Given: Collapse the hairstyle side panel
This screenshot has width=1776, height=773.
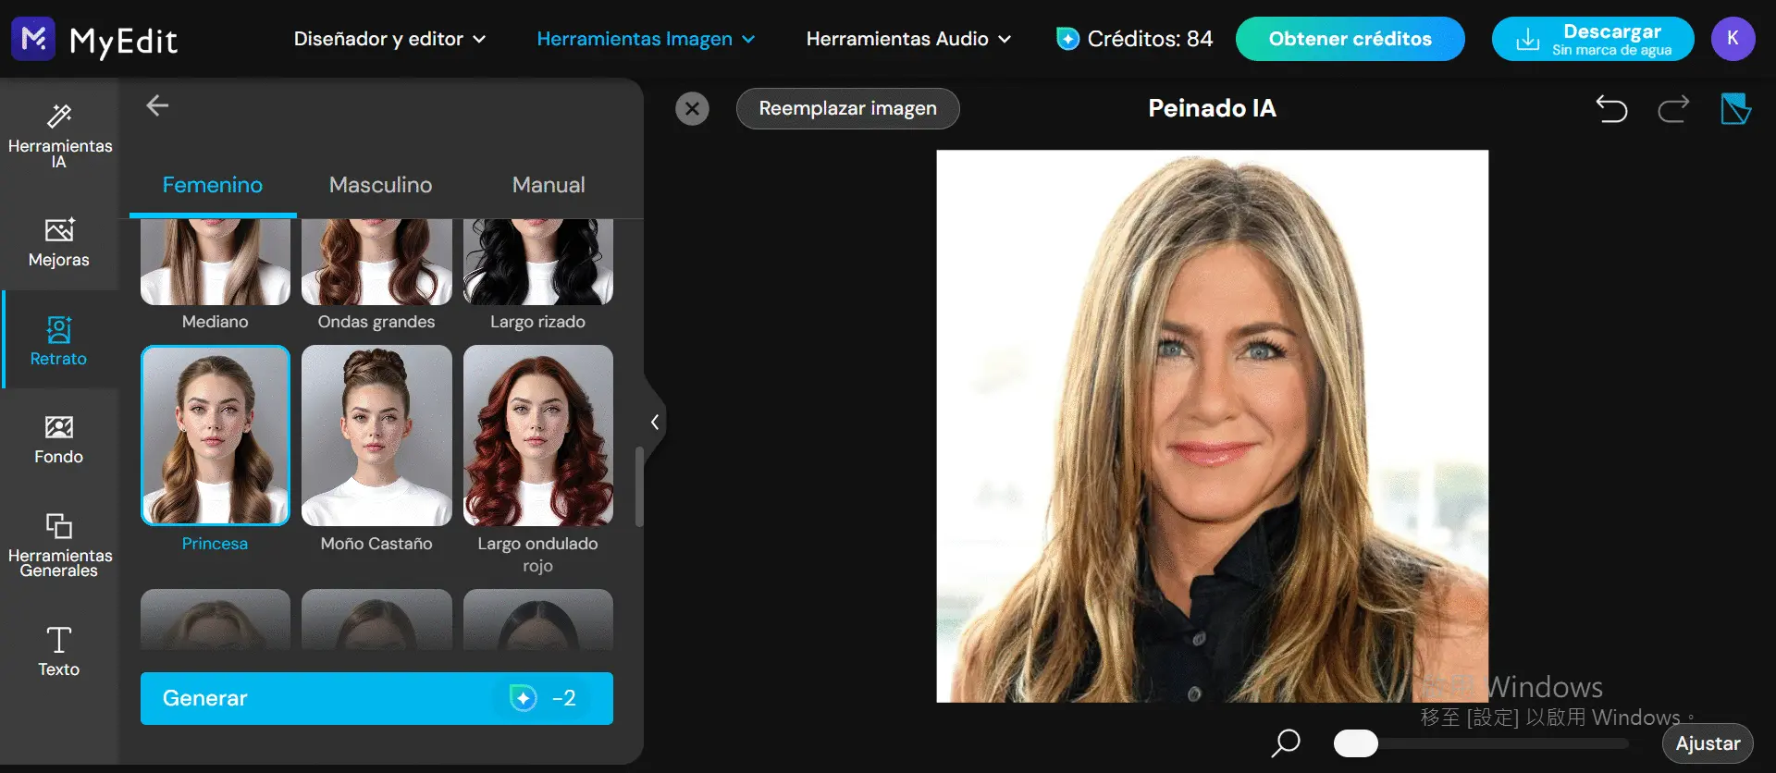Looking at the screenshot, I should click(x=654, y=423).
